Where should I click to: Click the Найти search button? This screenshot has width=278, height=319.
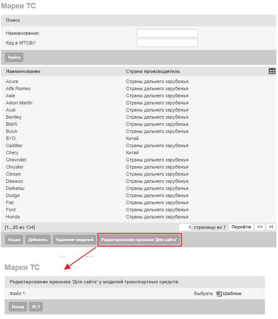[14, 57]
